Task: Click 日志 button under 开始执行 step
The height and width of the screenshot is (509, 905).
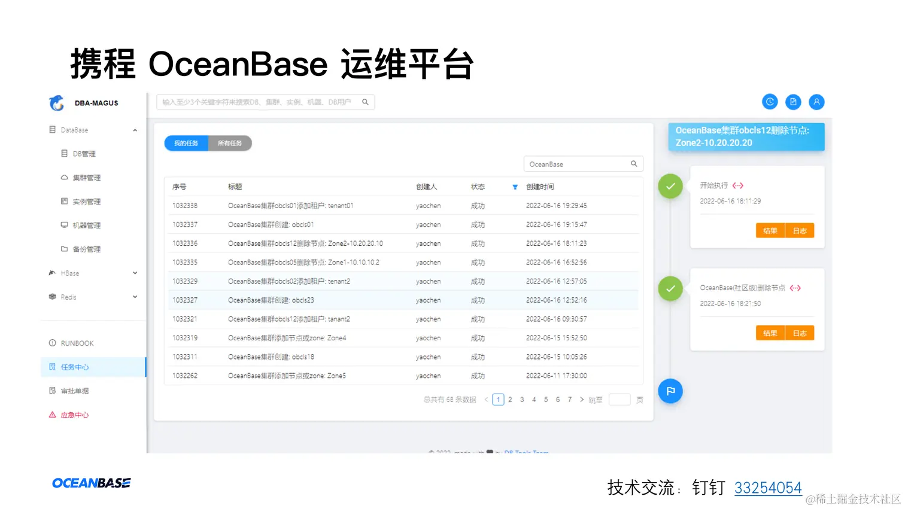Action: 800,231
